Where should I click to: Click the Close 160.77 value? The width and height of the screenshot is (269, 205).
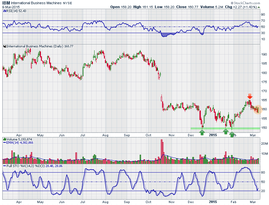187,7
